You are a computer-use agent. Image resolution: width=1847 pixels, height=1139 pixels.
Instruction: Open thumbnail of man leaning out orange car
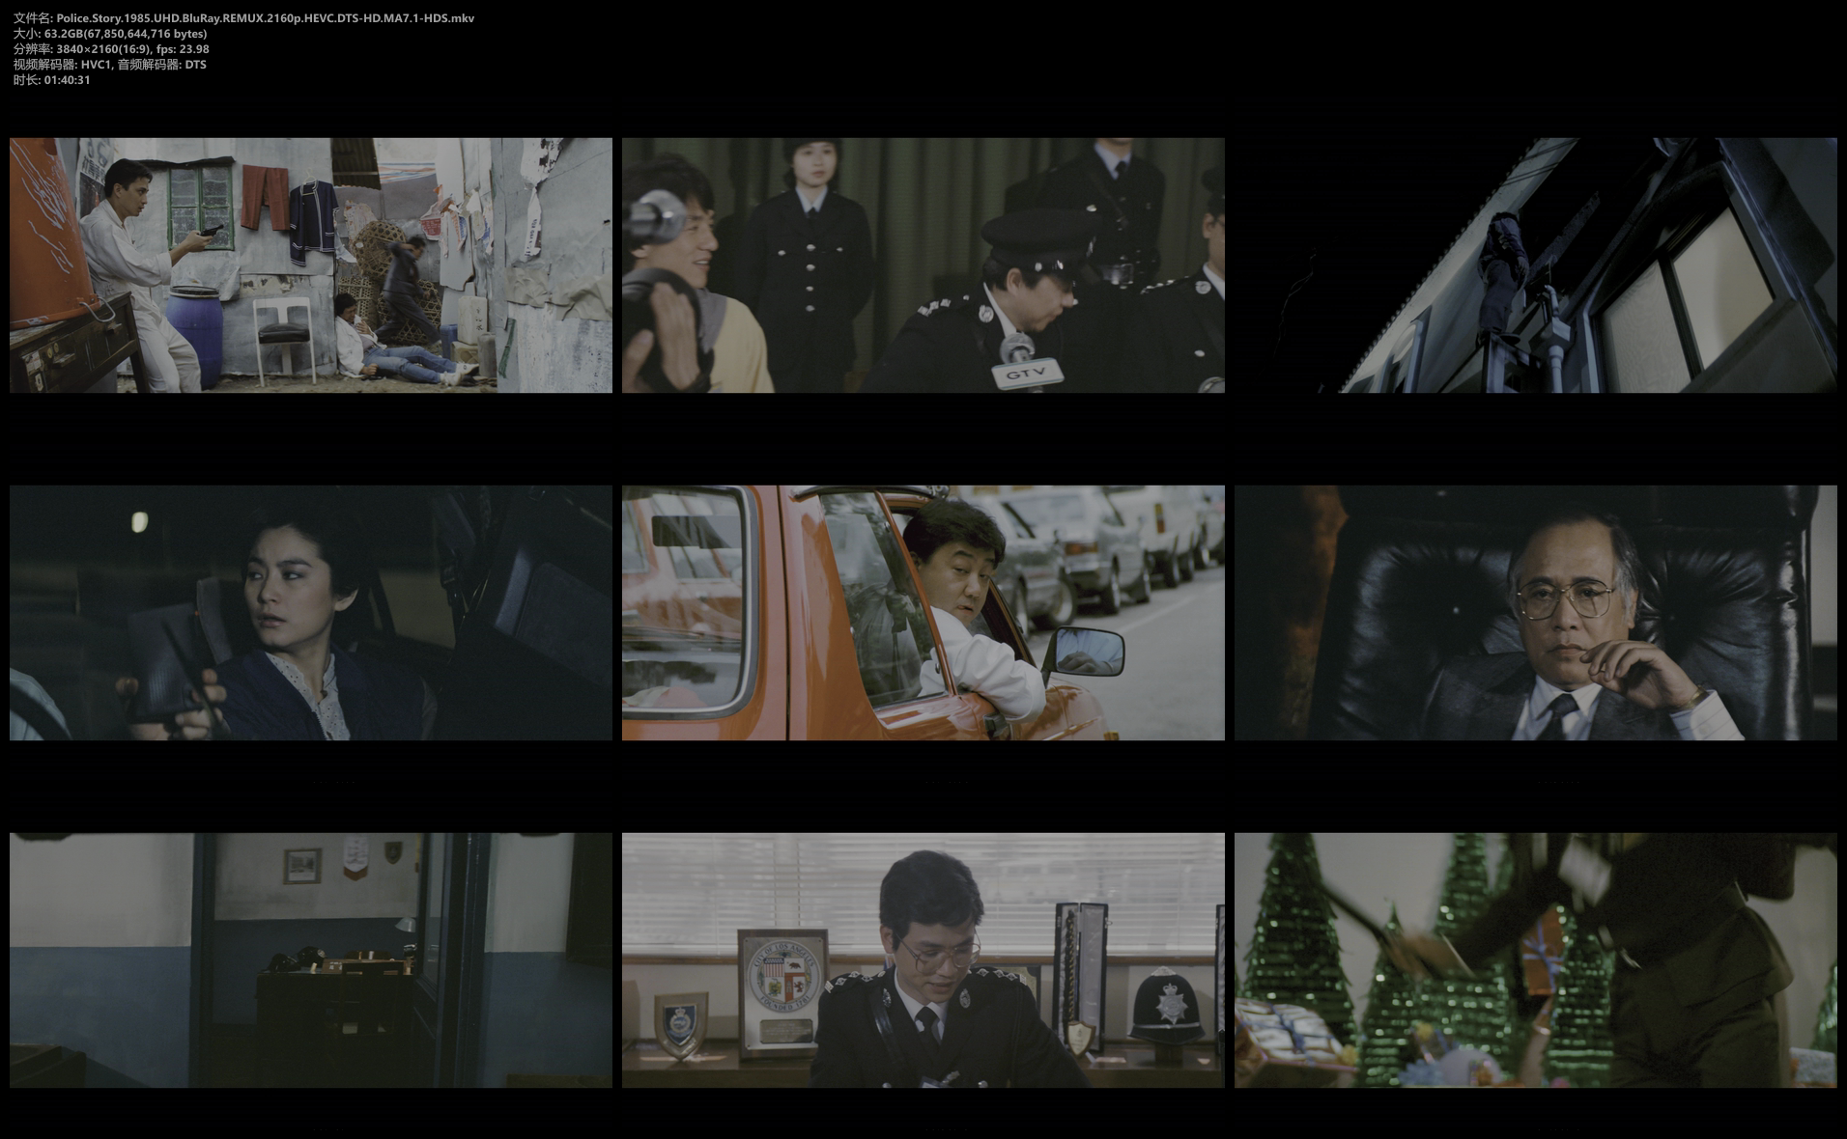click(923, 613)
